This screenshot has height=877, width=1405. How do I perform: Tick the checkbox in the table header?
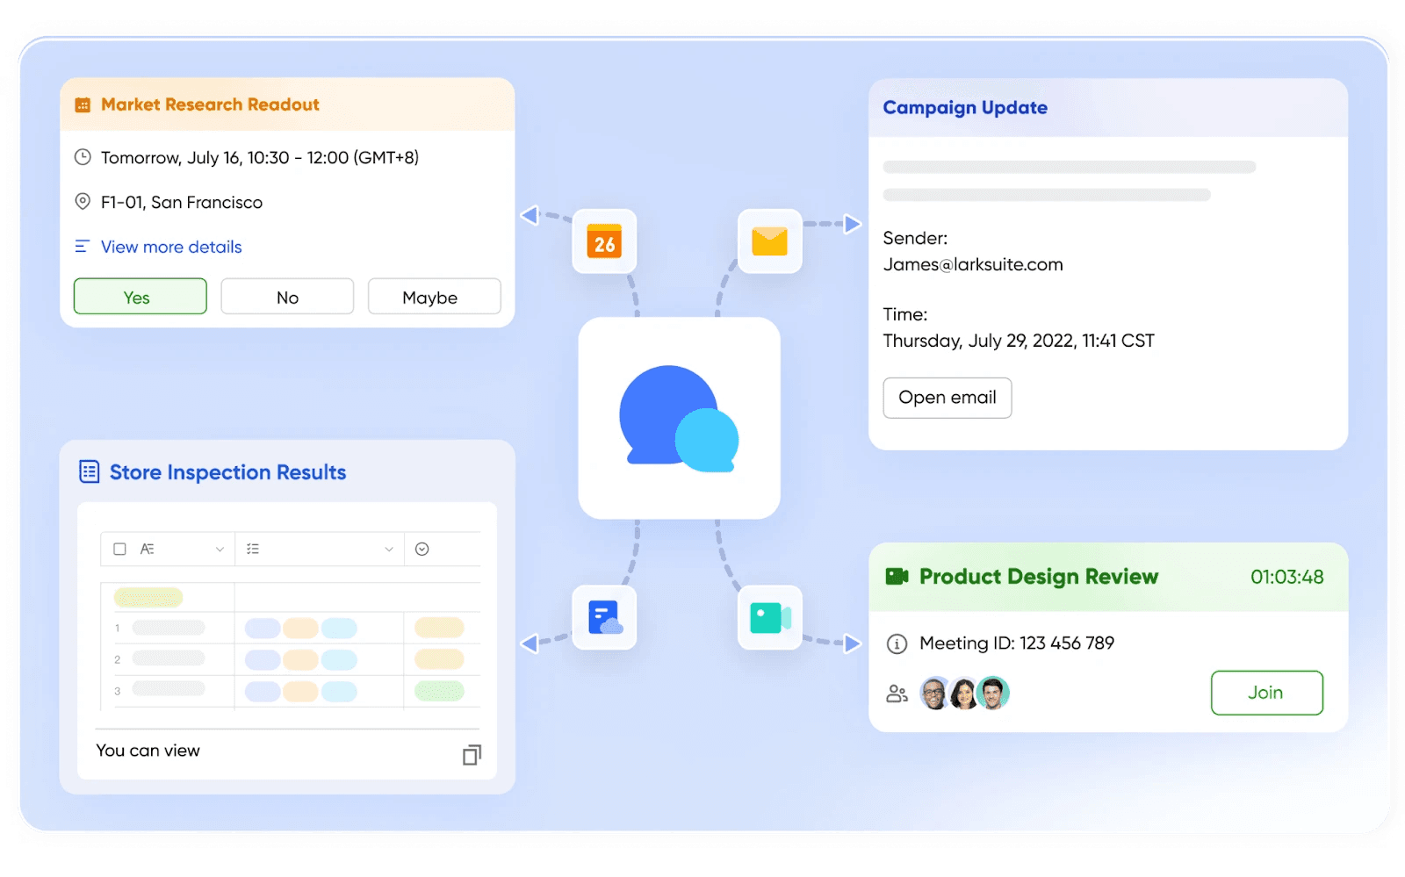coord(120,549)
